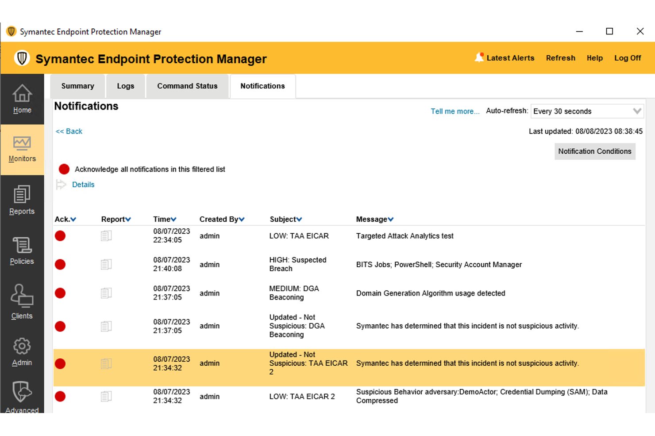This screenshot has width=655, height=436.
Task: Open the Latest Alerts link
Action: click(x=510, y=58)
